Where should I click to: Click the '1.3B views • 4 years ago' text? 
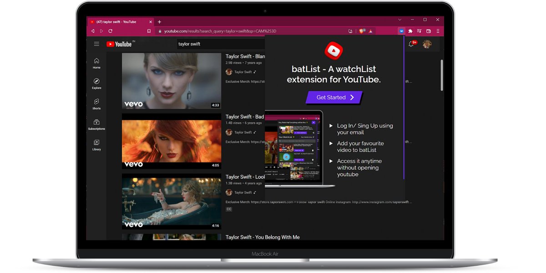(244, 183)
